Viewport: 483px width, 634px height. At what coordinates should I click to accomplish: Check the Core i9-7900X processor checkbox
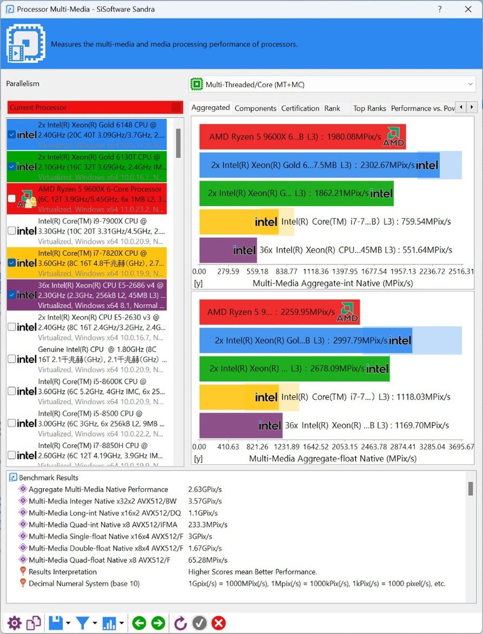pyautogui.click(x=12, y=230)
